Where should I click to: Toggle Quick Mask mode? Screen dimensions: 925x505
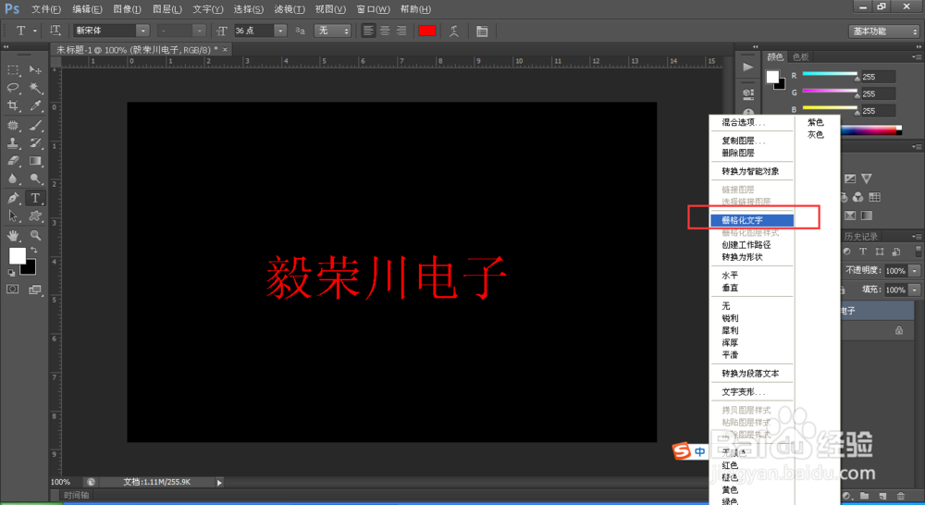point(12,289)
